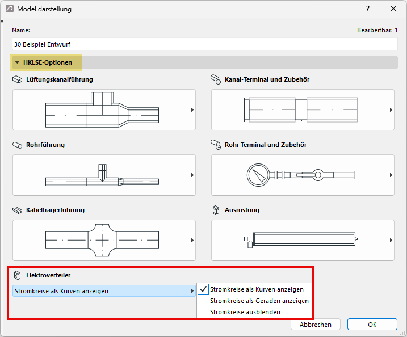
Task: Click the Lüftungskanalführung duct icon
Action: (x=18, y=79)
